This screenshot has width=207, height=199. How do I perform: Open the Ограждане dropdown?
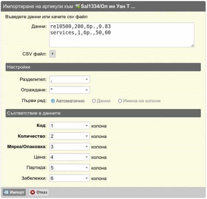coord(70,90)
